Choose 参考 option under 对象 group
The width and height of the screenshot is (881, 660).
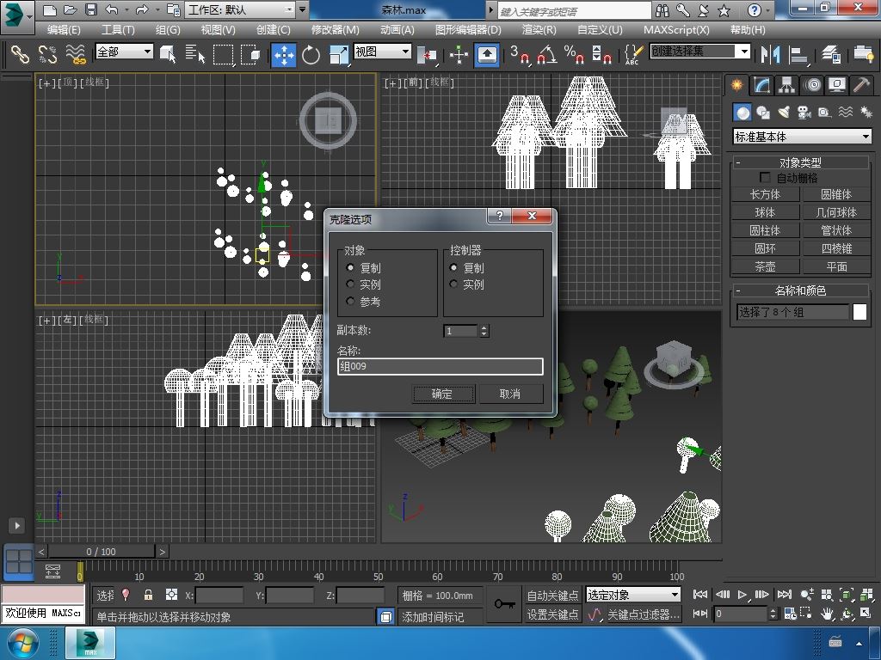(351, 302)
